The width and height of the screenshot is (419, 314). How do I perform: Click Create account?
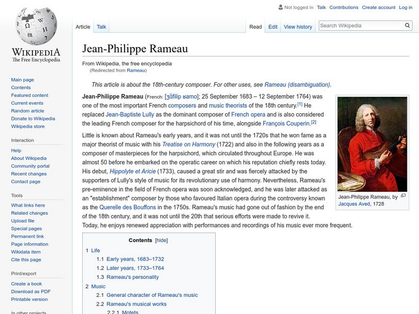(x=378, y=7)
